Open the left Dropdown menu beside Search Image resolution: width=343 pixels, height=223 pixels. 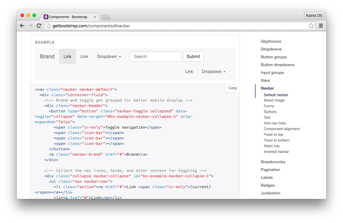tap(109, 57)
